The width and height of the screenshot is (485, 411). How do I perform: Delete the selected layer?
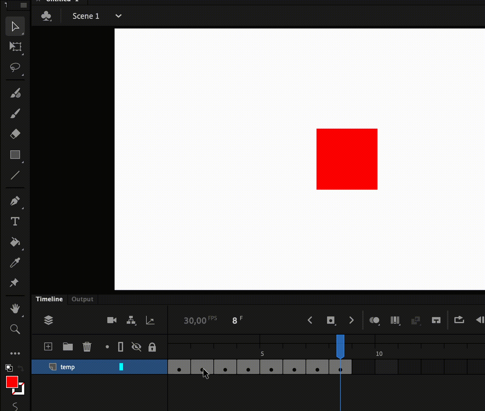click(x=87, y=346)
